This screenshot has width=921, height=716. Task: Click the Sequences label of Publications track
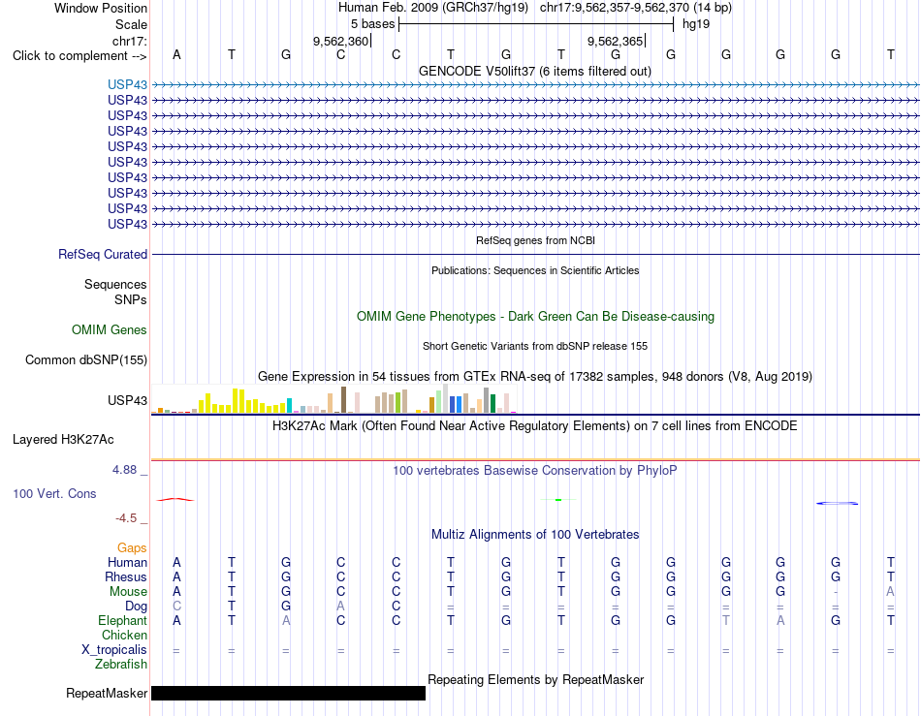[x=115, y=284]
